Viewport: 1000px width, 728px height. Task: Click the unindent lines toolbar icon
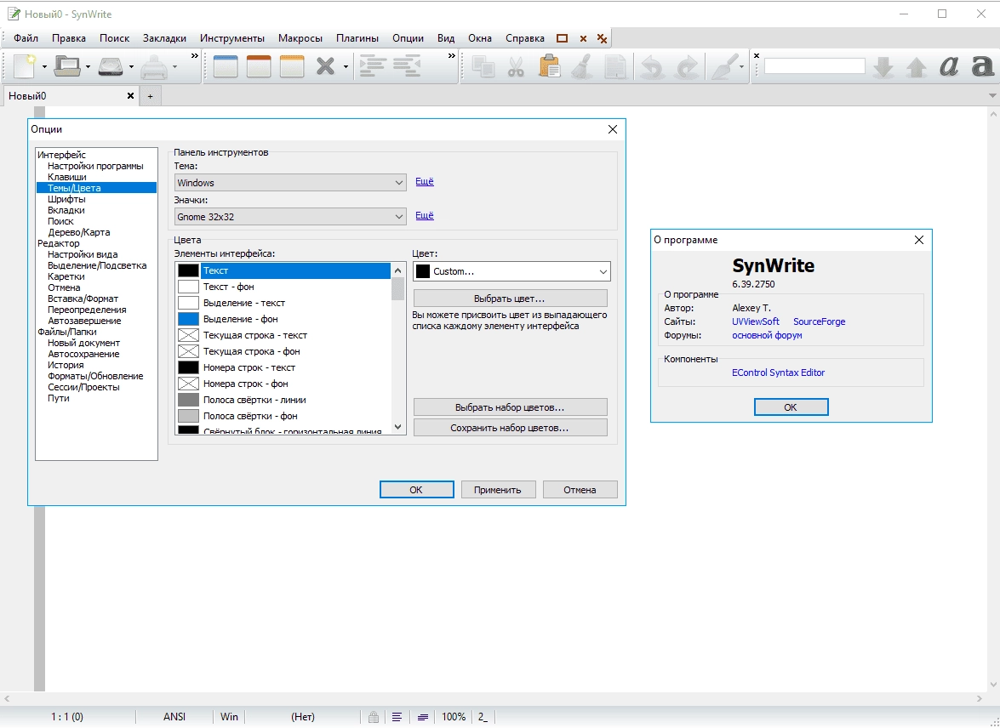tap(407, 66)
